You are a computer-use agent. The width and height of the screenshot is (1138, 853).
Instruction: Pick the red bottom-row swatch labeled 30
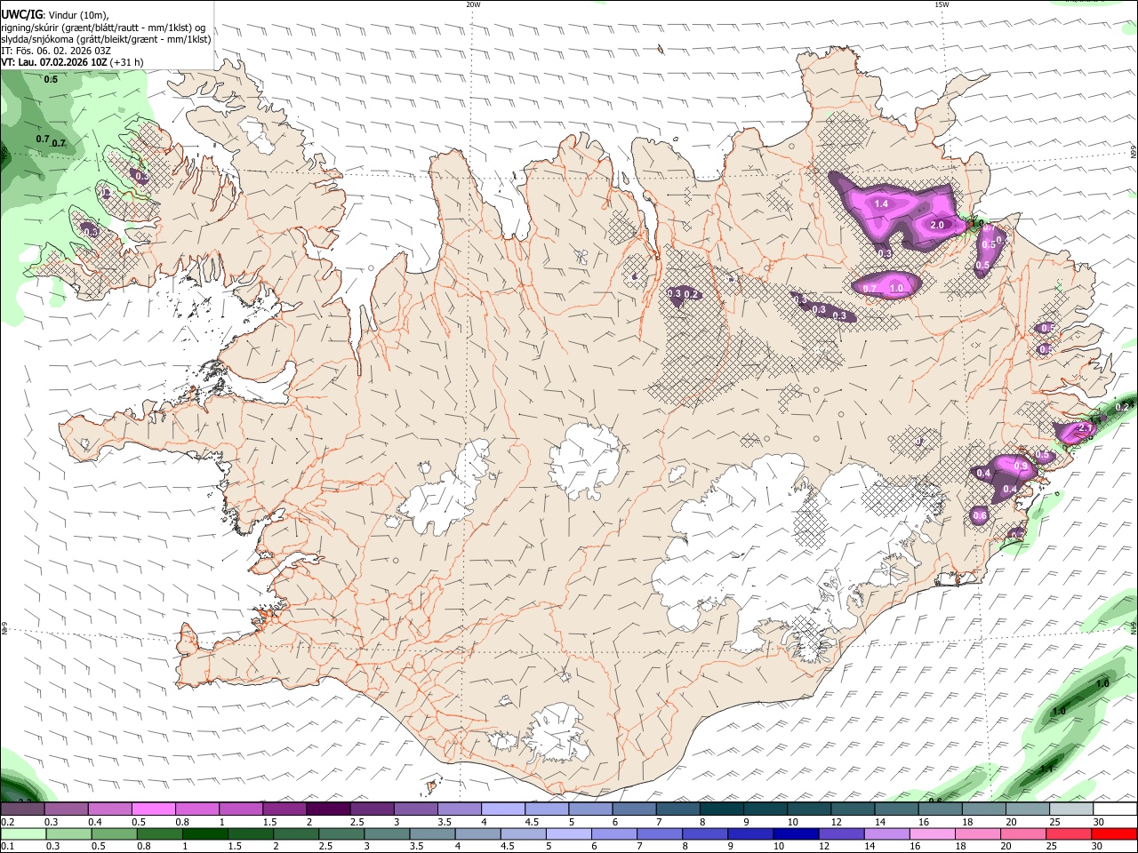point(1115,834)
